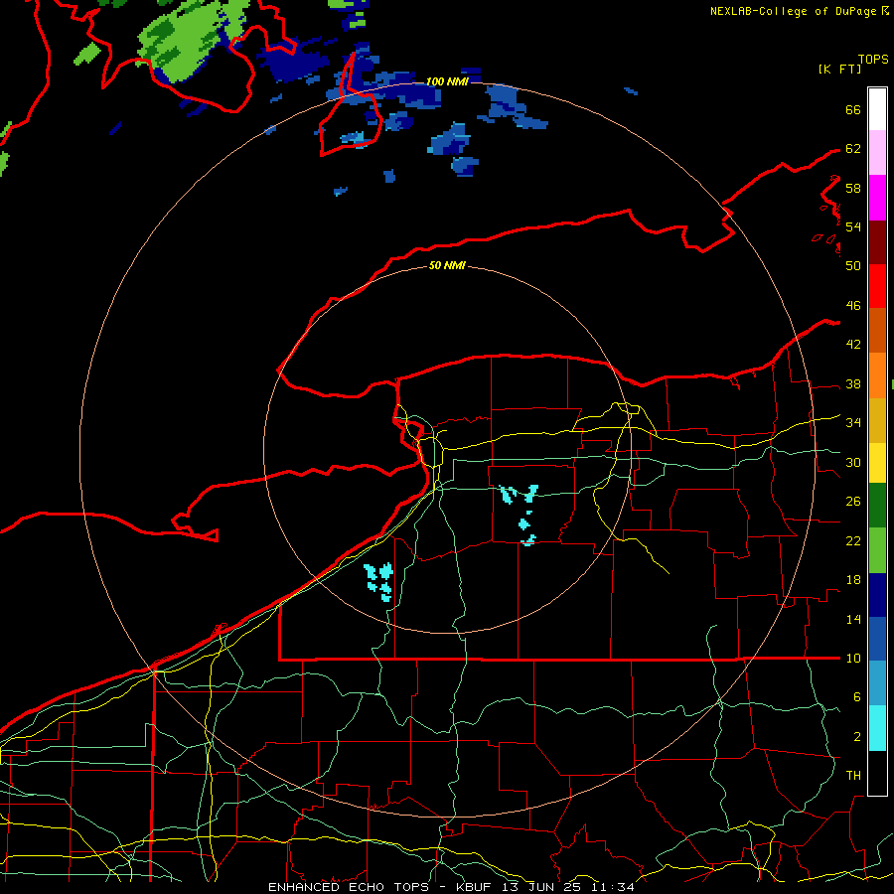Click the 34 legend value
The height and width of the screenshot is (894, 894).
pyautogui.click(x=853, y=423)
